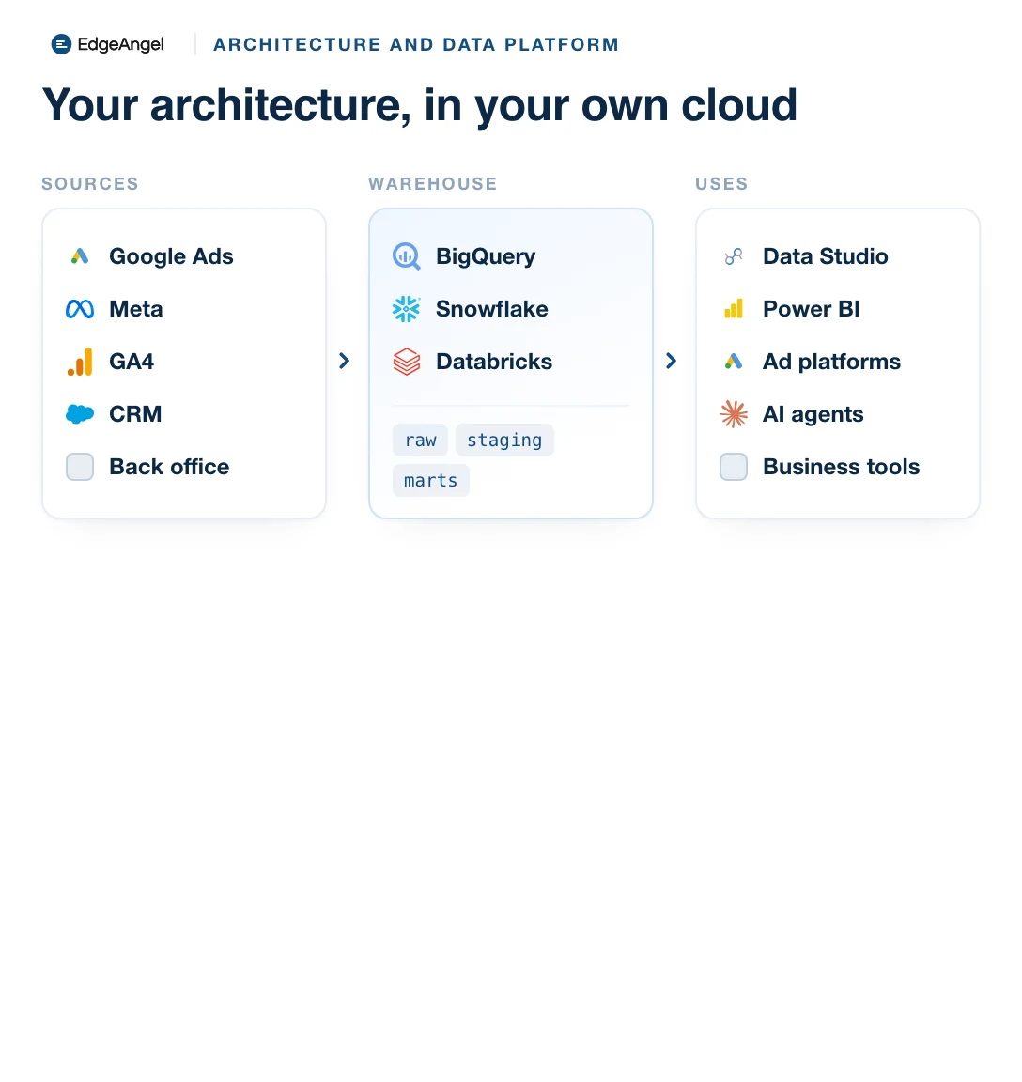
Task: Click the 'CRM' text
Action: coord(135,414)
